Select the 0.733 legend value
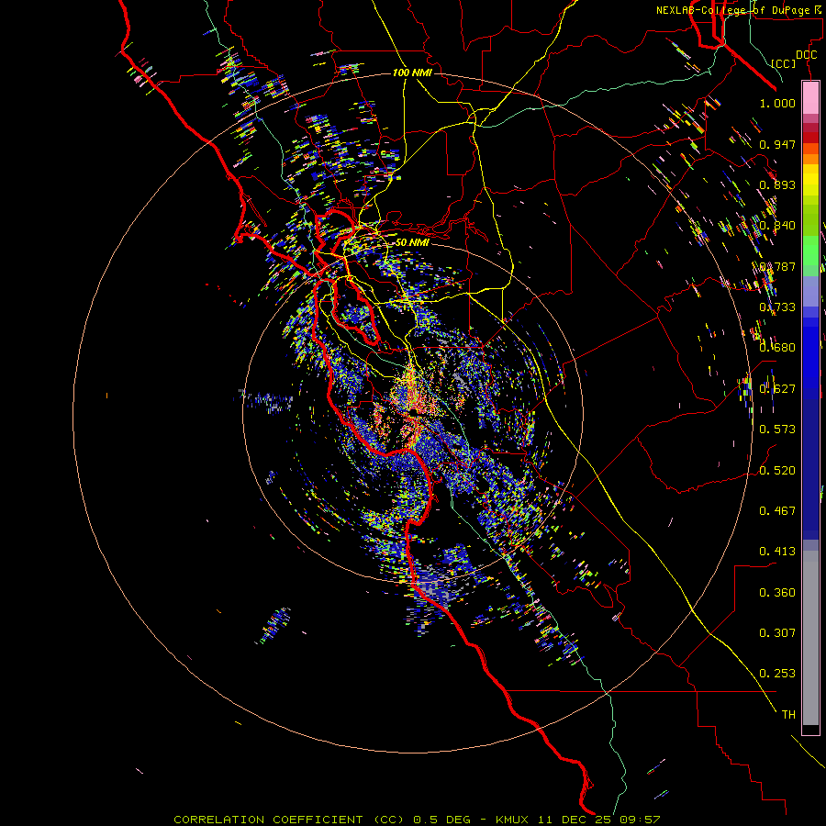The width and height of the screenshot is (826, 826). point(777,307)
